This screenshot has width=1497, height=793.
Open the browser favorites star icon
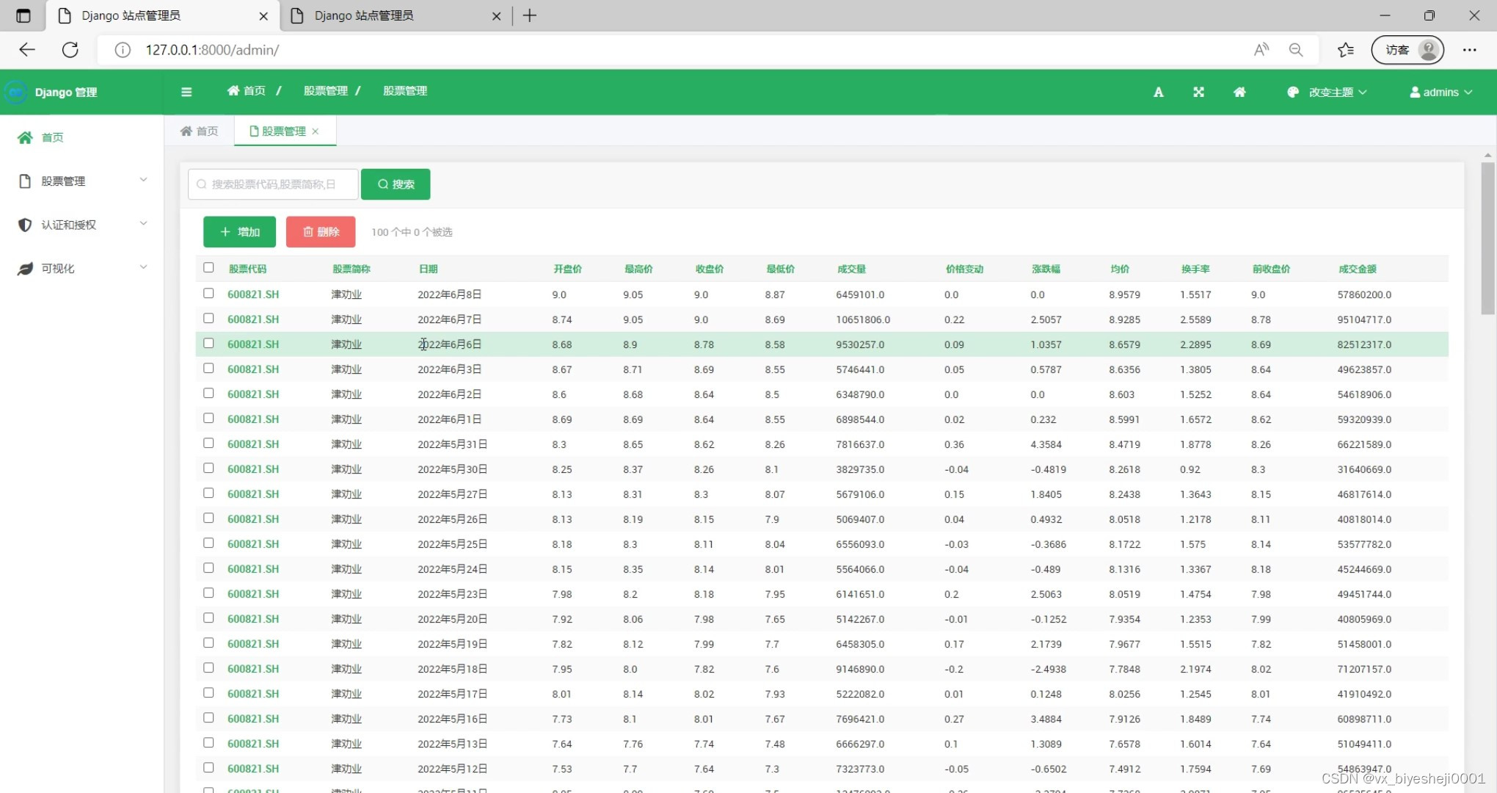(x=1345, y=50)
